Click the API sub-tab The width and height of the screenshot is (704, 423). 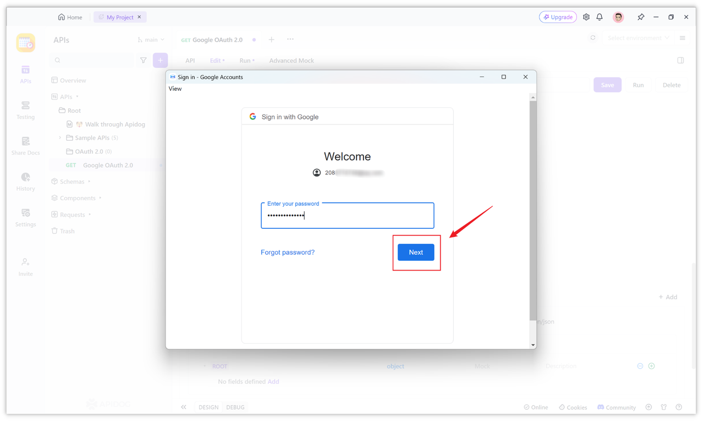[x=190, y=61]
